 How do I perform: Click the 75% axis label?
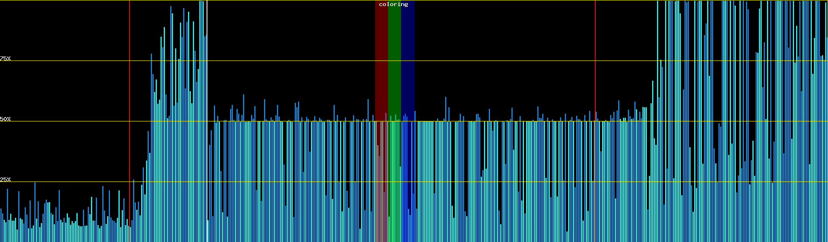(5, 58)
